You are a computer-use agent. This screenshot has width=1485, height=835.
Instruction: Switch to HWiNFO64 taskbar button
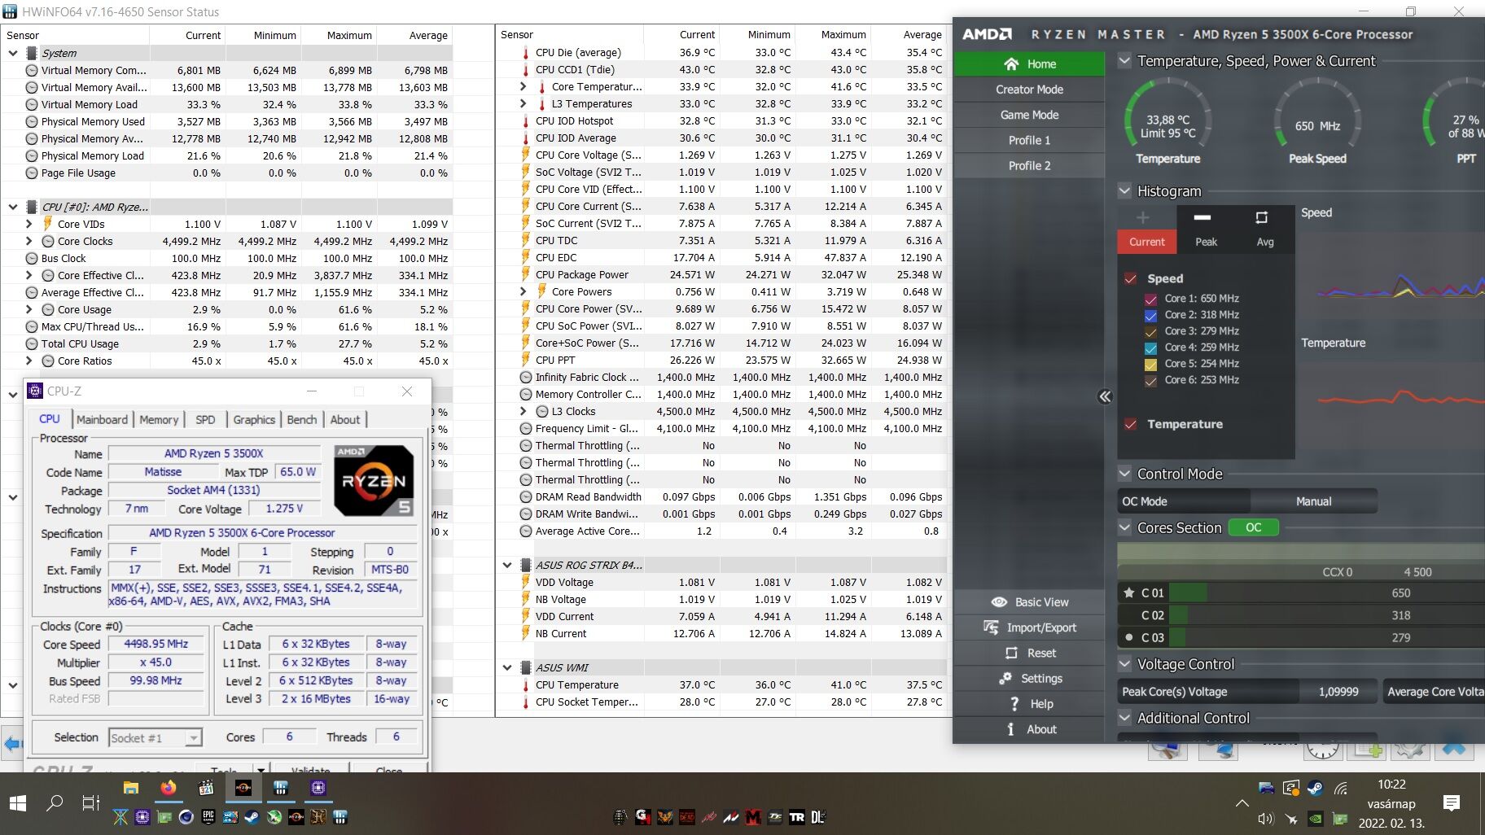(x=281, y=788)
